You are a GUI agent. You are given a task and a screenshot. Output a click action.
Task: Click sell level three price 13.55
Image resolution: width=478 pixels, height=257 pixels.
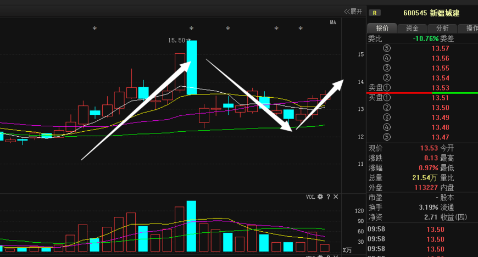(440, 68)
